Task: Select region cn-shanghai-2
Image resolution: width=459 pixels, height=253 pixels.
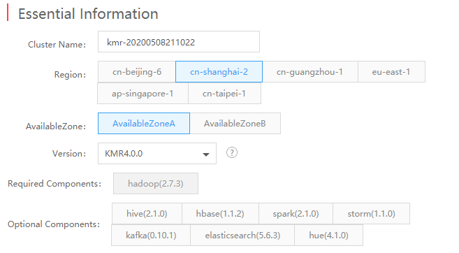Action: (219, 72)
